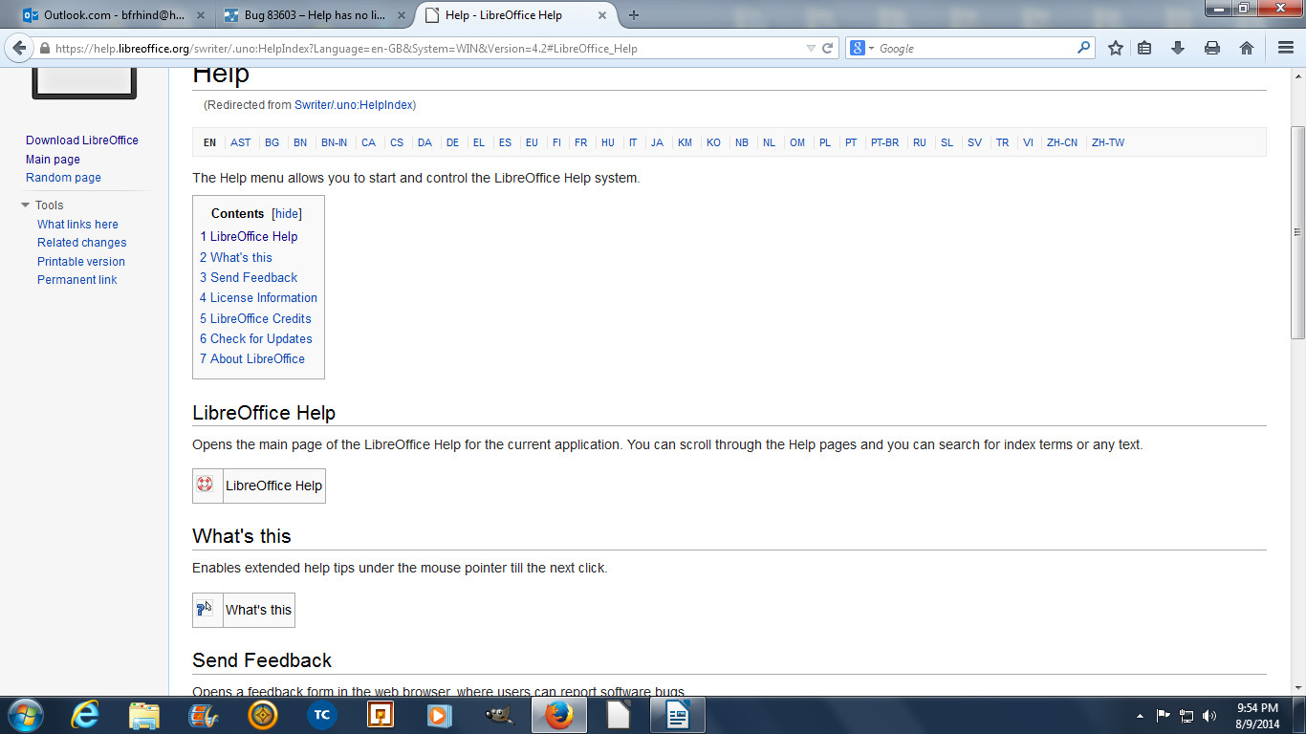The height and width of the screenshot is (734, 1306).
Task: Open the Download LibreOffice link
Action: click(x=82, y=140)
